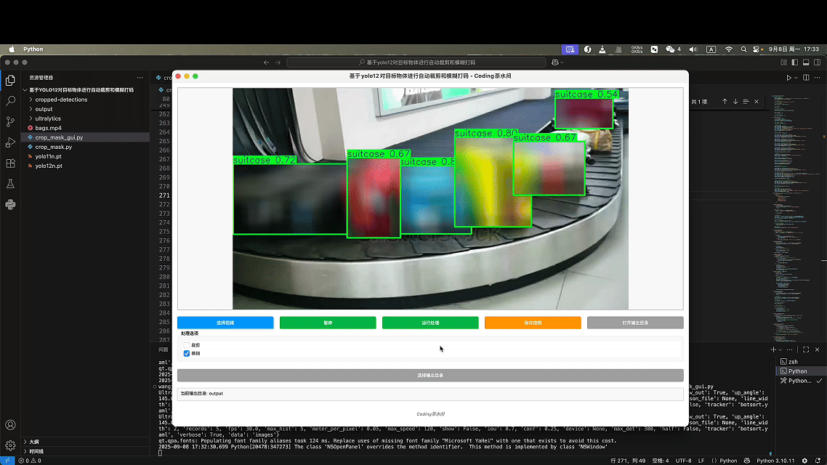The height and width of the screenshot is (465, 827).
Task: Click the split editor icon
Action: click(806, 77)
